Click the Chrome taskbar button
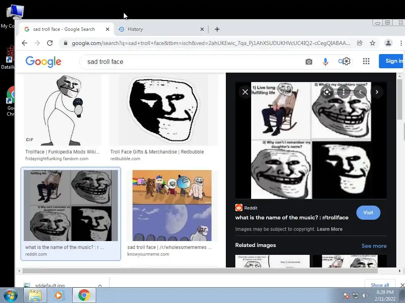Screen dimensions: 405x303 [x=84, y=295]
